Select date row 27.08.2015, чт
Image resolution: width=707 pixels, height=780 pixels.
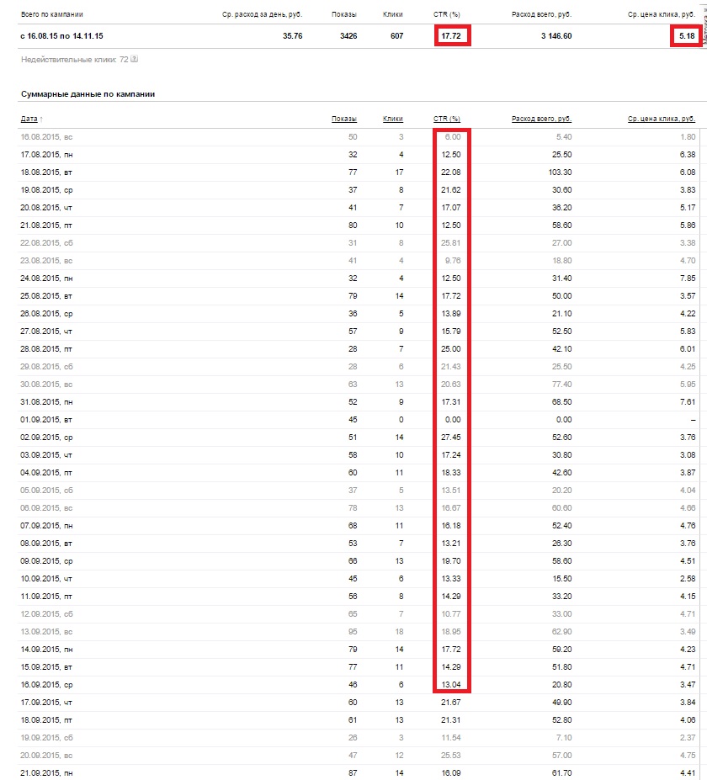[x=359, y=332]
